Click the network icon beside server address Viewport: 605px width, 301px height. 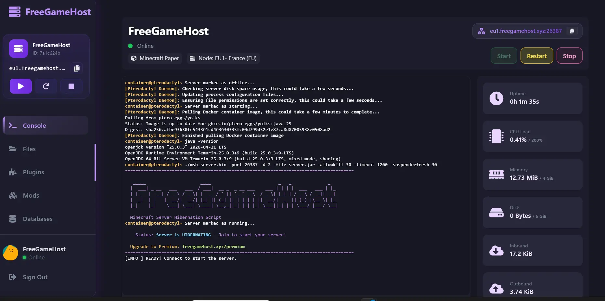(482, 31)
